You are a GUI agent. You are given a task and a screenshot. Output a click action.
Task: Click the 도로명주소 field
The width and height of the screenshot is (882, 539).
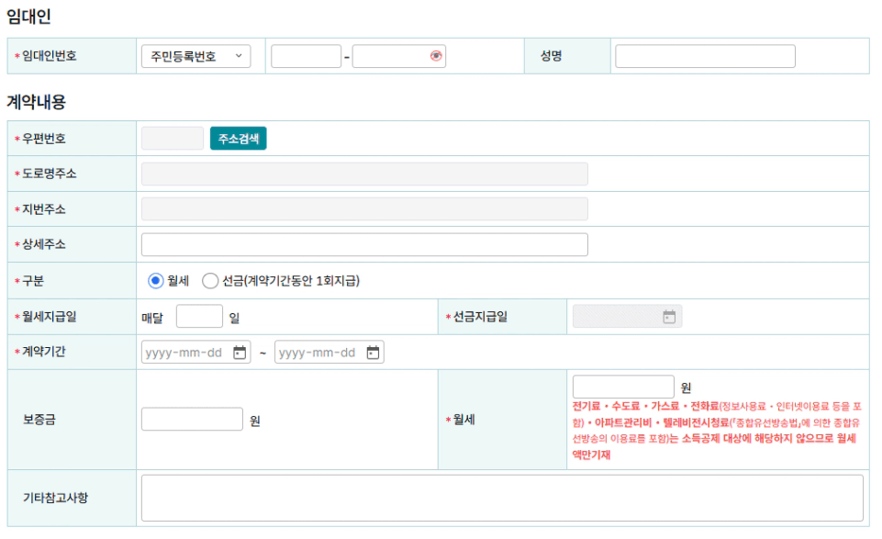point(364,174)
